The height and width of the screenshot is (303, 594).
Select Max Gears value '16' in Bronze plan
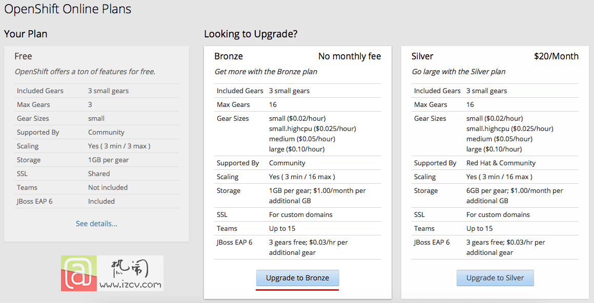click(x=273, y=104)
